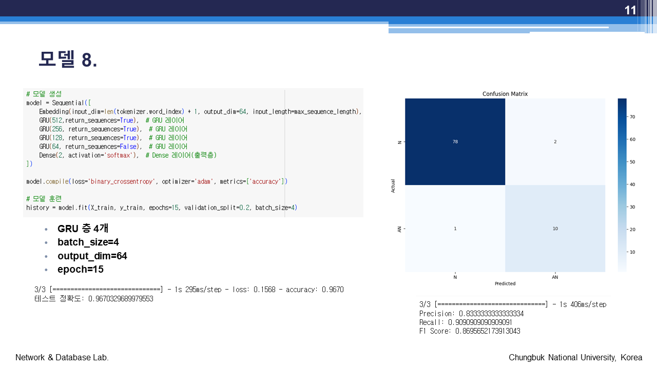Click the GRU(512, return_sequences=True) line
This screenshot has height=369, width=657.
111,120
